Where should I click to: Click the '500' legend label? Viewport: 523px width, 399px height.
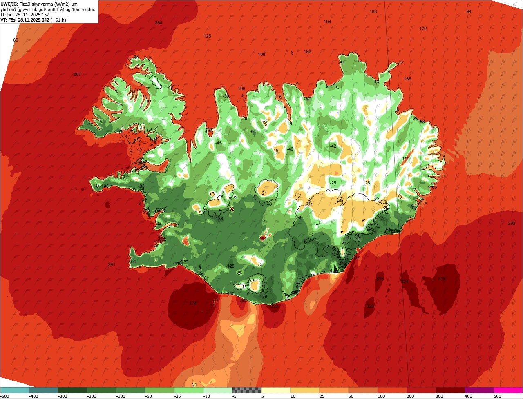pyautogui.click(x=497, y=396)
